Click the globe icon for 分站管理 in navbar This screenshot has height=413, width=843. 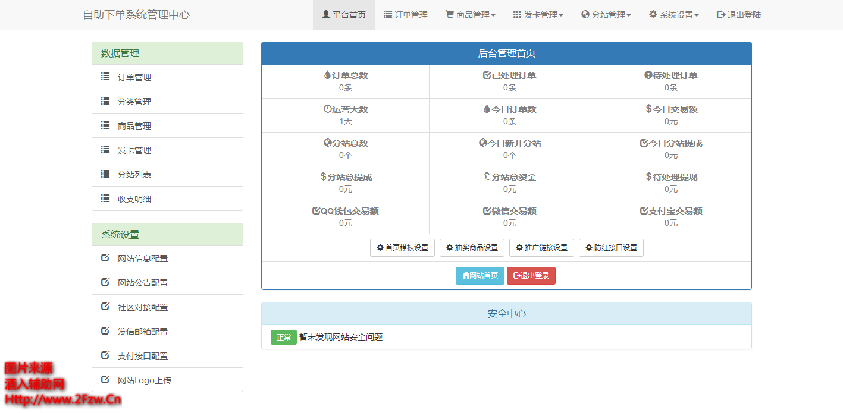pyautogui.click(x=585, y=15)
